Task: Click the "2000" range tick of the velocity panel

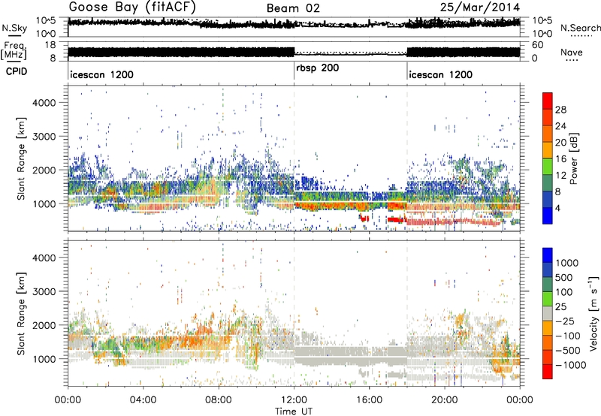Action: (44, 325)
